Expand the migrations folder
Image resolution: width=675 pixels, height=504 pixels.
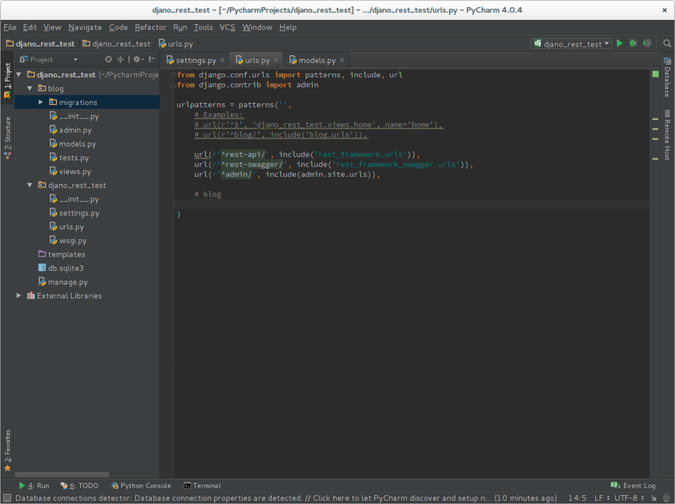click(x=41, y=102)
